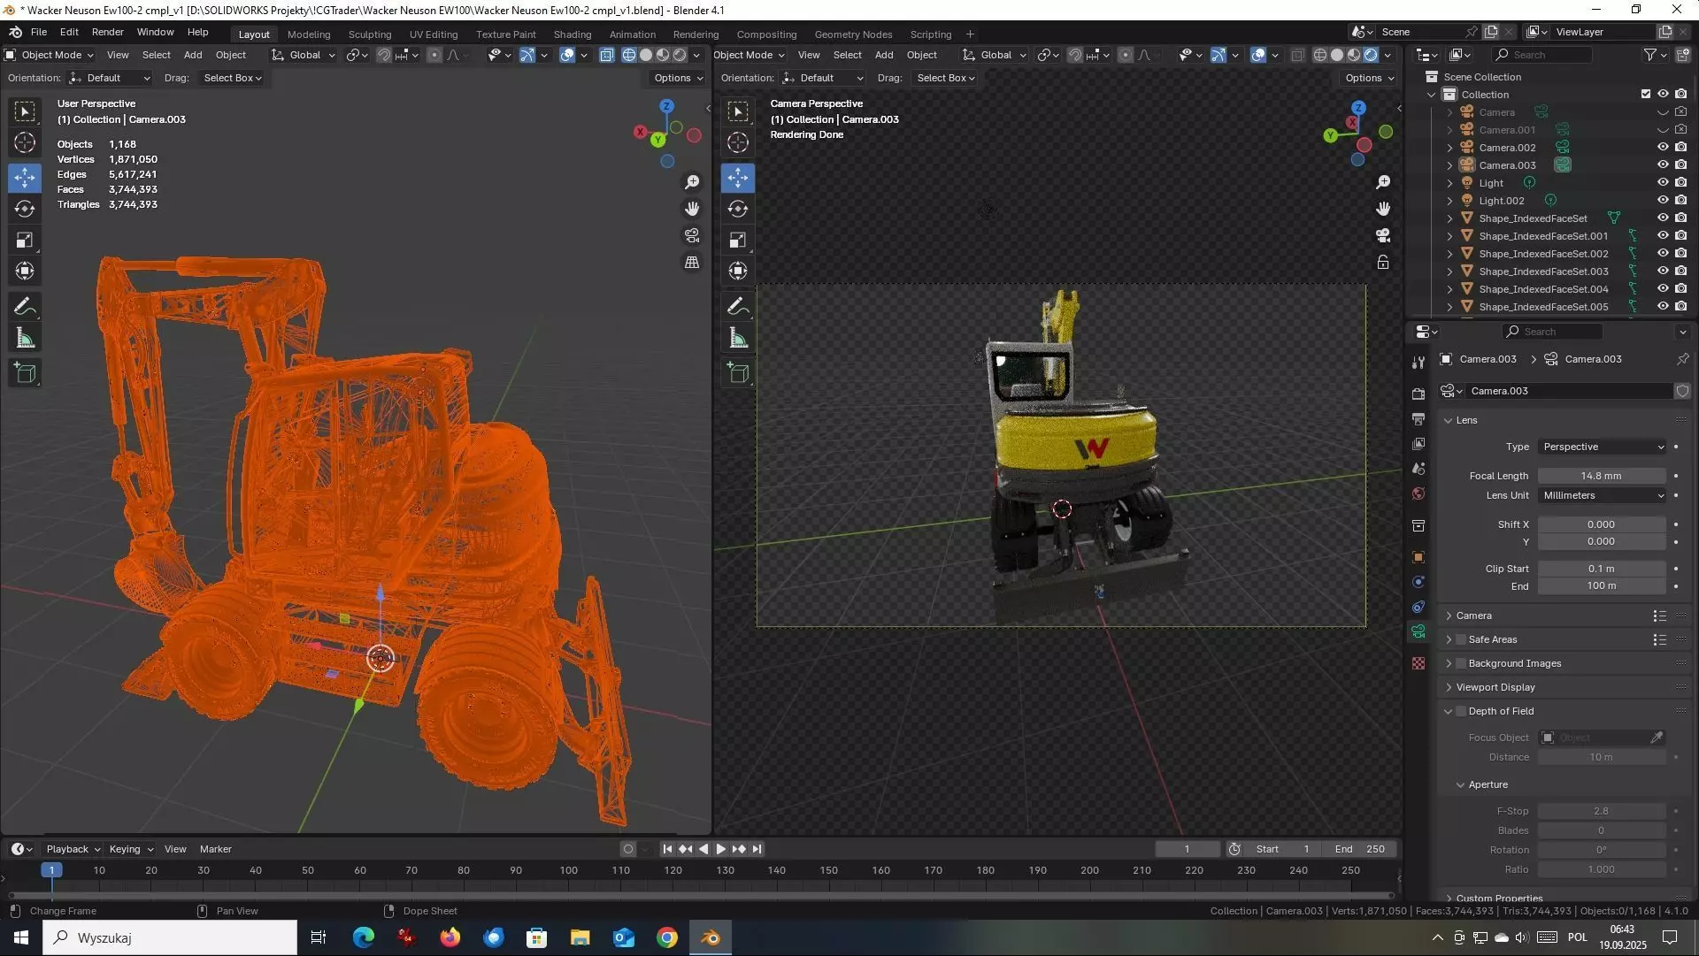Select the Measure tool in left viewport
Viewport: 1699px width, 956px height.
pyautogui.click(x=25, y=339)
